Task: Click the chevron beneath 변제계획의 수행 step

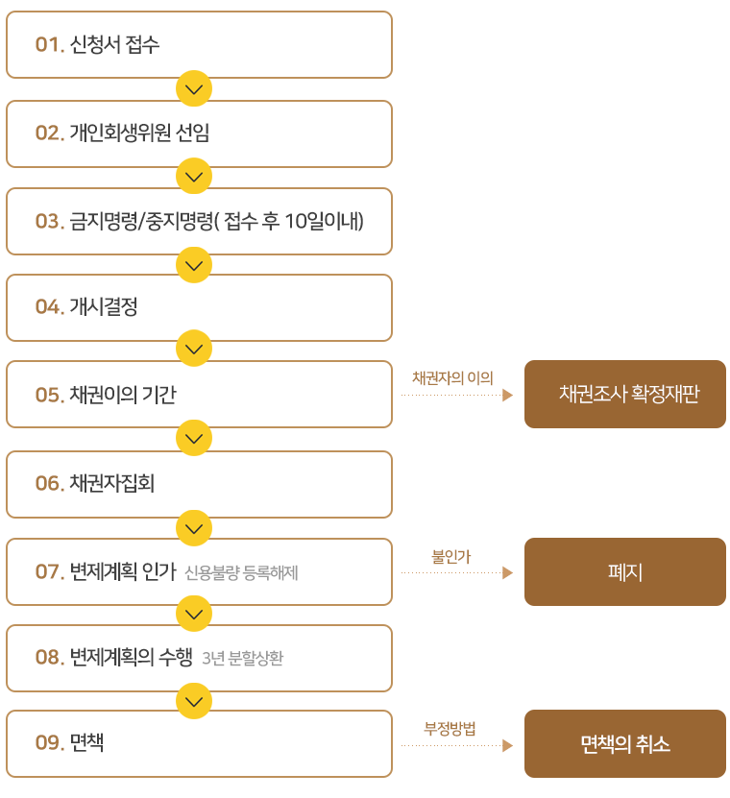Action: pyautogui.click(x=194, y=701)
